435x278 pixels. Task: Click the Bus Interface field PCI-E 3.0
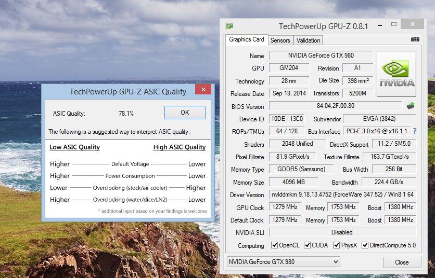(x=377, y=131)
